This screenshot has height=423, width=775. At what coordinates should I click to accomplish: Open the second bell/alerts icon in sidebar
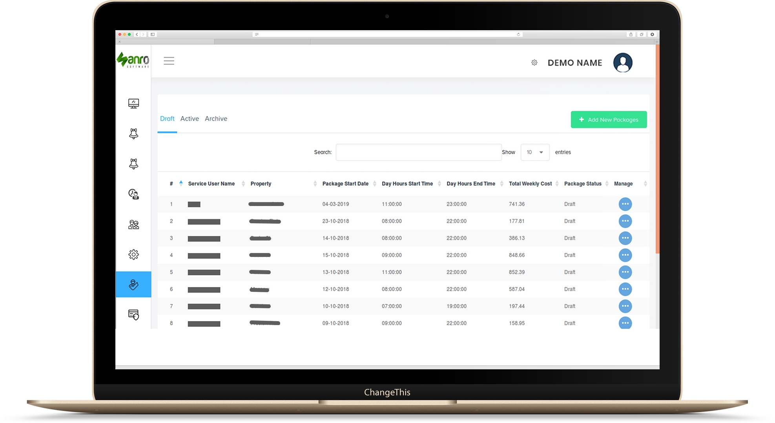(x=134, y=163)
